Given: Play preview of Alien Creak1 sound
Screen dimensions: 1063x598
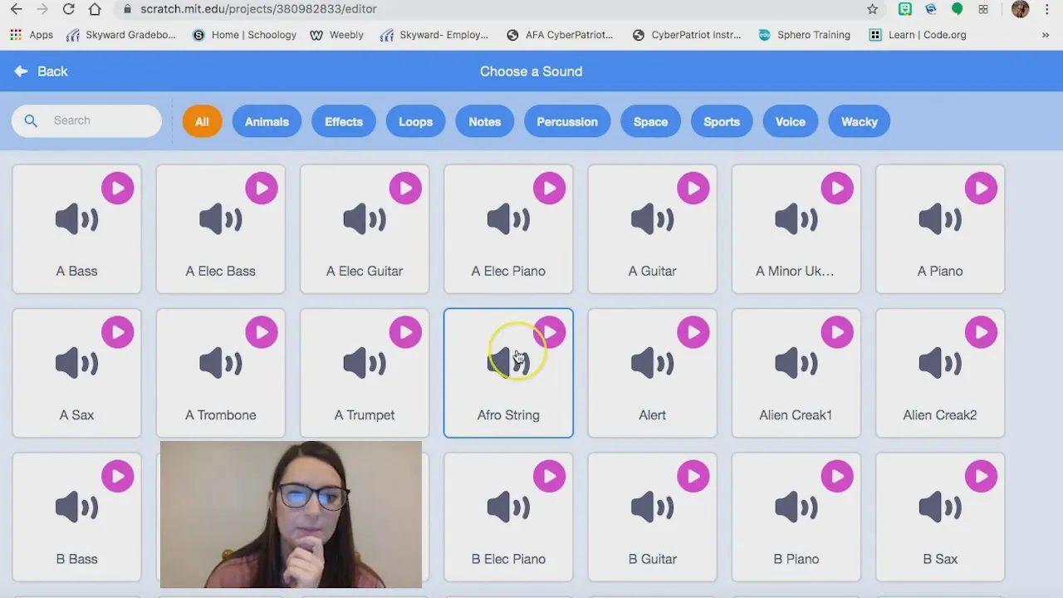Looking at the screenshot, I should (x=837, y=332).
